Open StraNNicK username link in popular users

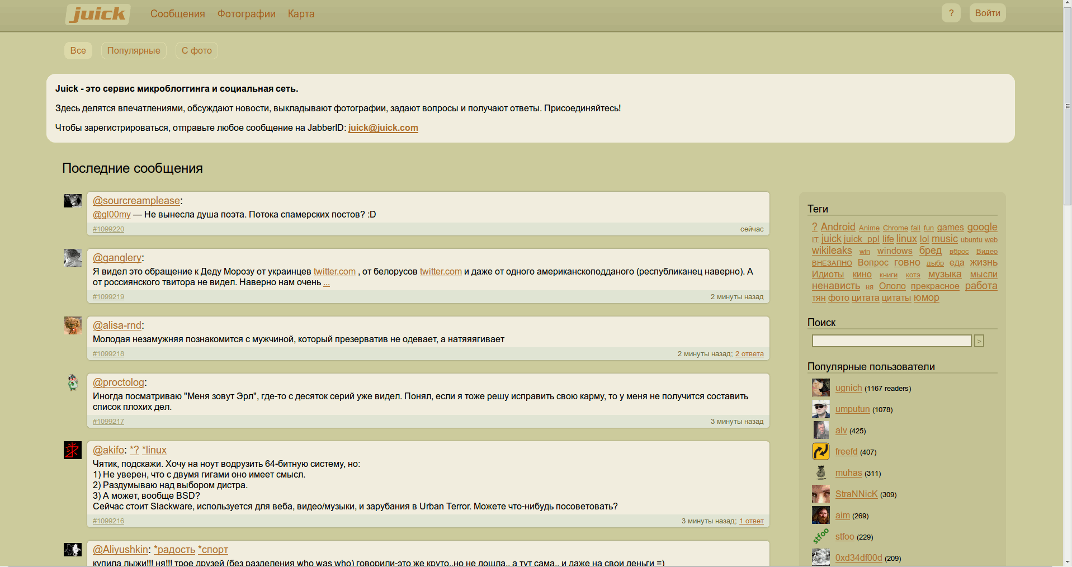[x=857, y=494]
